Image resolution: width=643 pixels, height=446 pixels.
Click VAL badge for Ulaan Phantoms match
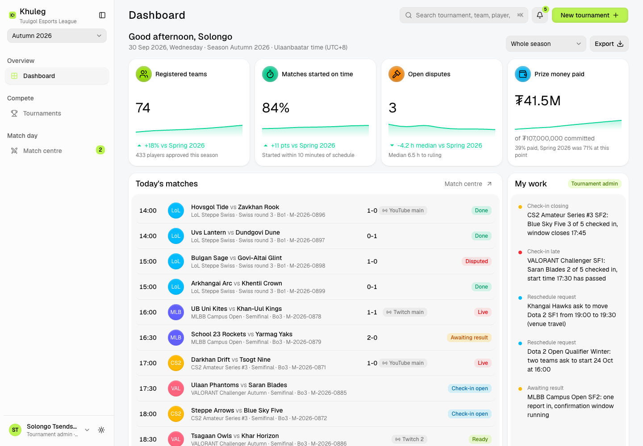pyautogui.click(x=176, y=388)
